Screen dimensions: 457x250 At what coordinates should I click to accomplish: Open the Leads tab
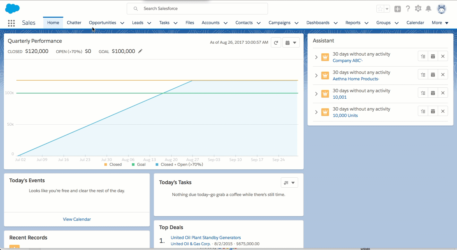click(x=138, y=23)
